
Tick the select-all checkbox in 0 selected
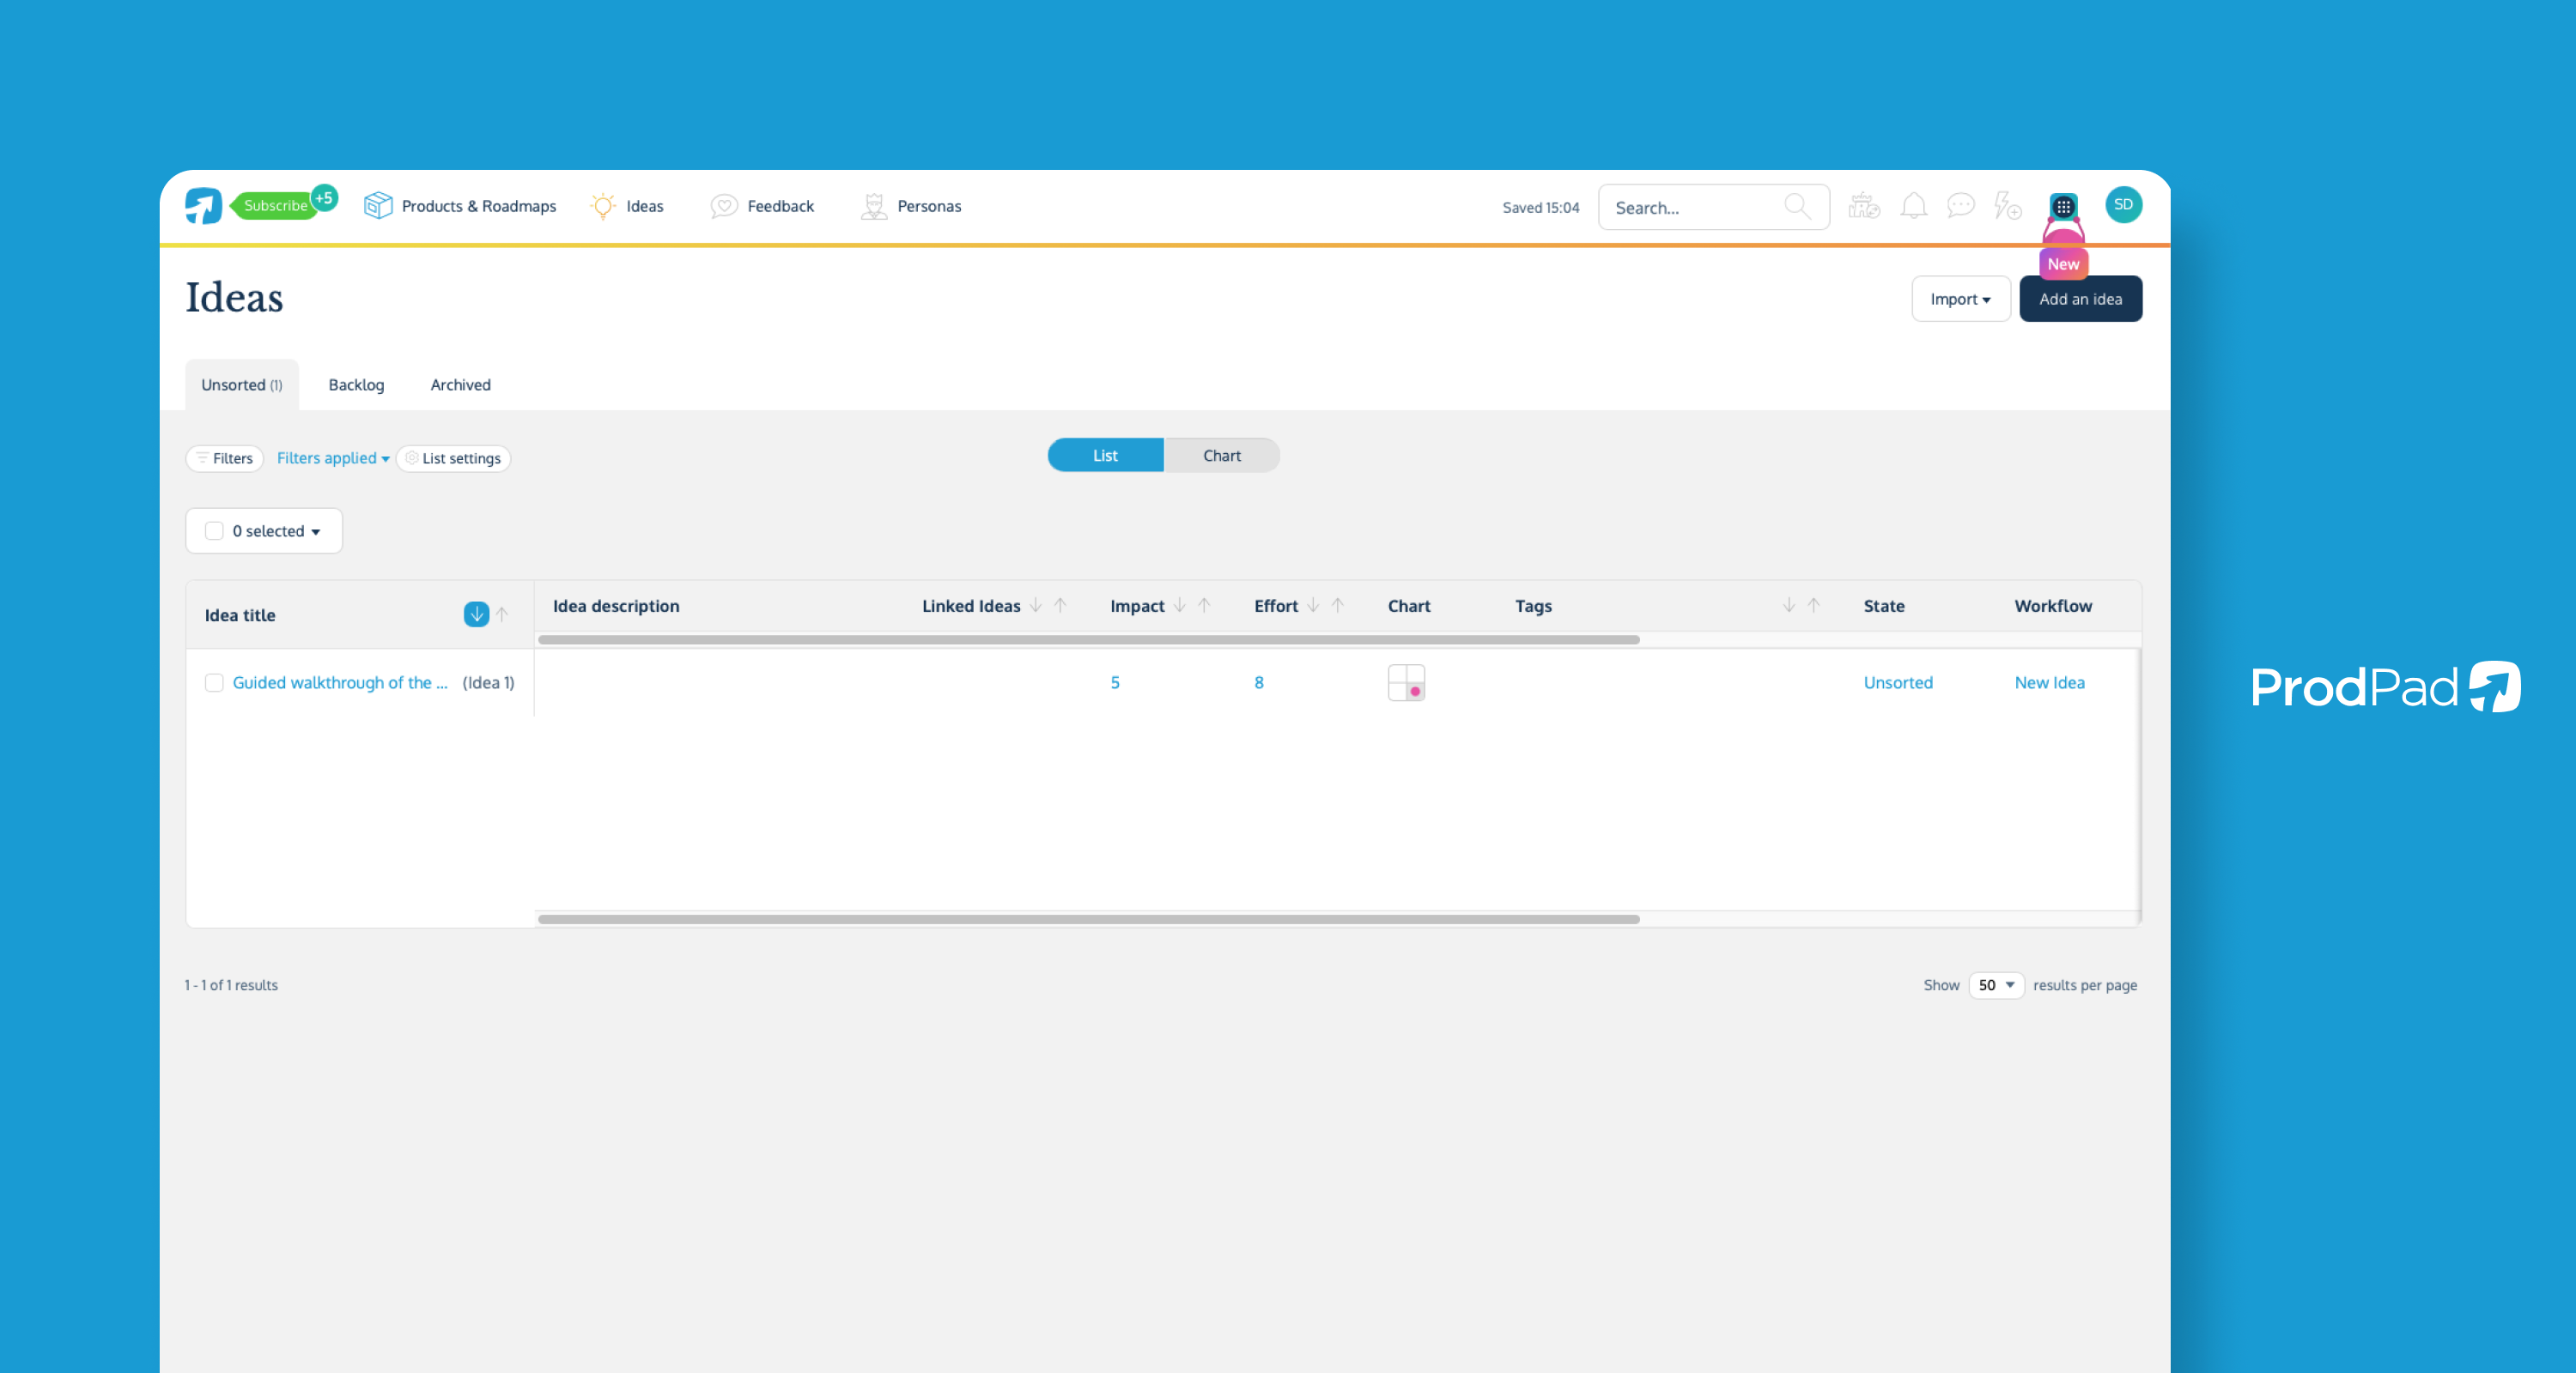click(214, 530)
